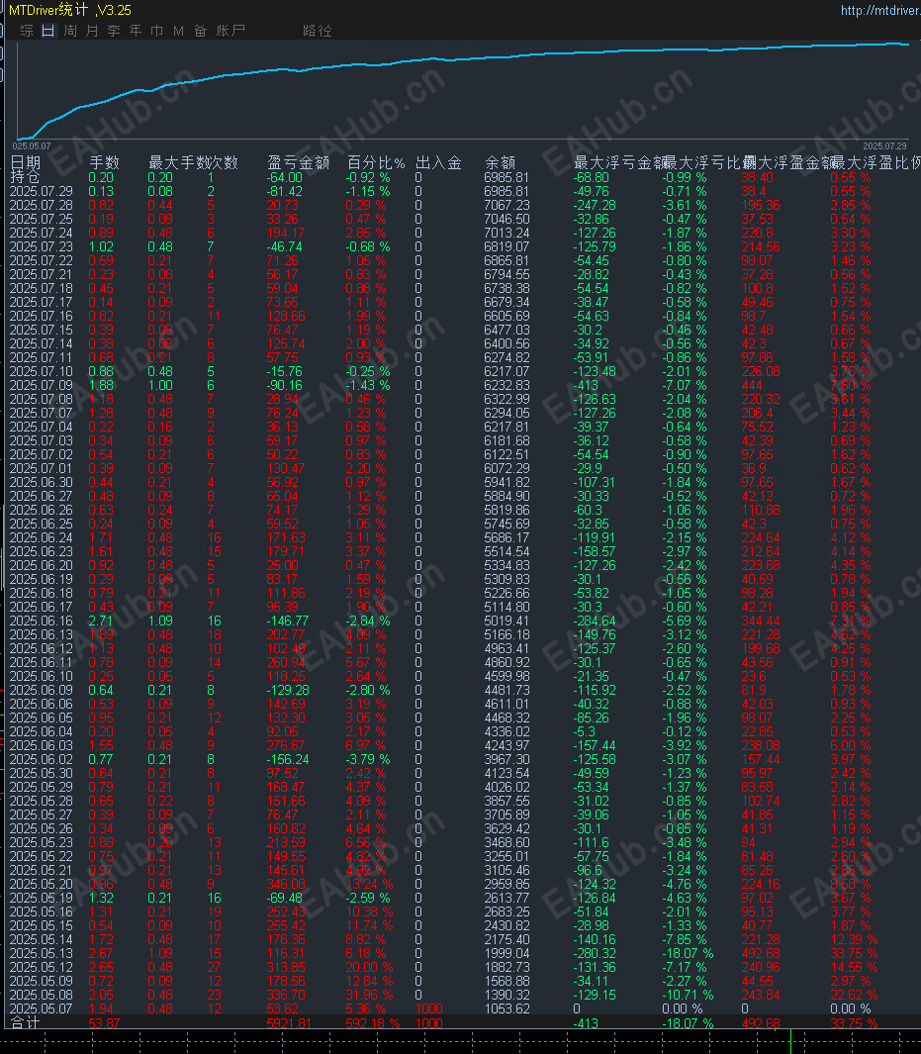The width and height of the screenshot is (921, 1054).
Task: Open the 备 notes tab
Action: 200,31
